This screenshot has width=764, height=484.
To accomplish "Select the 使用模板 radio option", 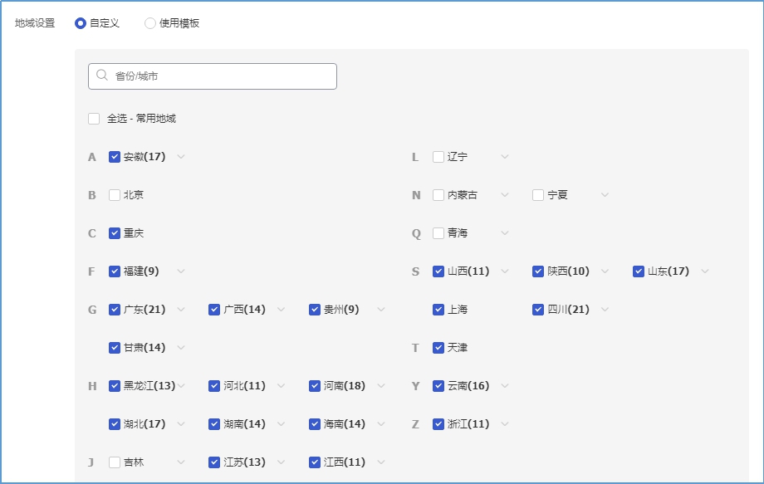I will pyautogui.click(x=150, y=23).
